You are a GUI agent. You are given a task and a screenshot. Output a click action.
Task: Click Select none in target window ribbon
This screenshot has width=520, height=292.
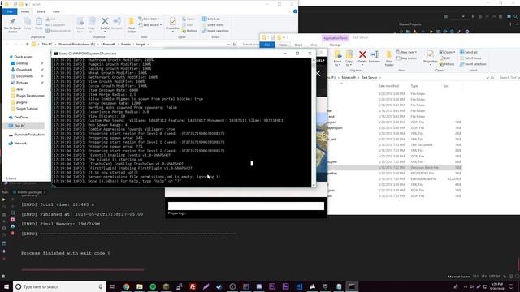tap(213, 25)
